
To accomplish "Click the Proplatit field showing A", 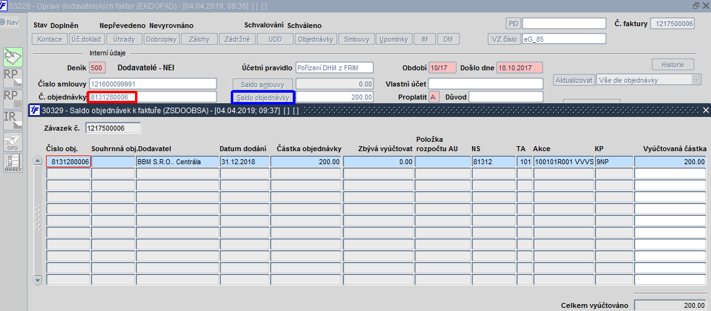I will click(x=434, y=96).
